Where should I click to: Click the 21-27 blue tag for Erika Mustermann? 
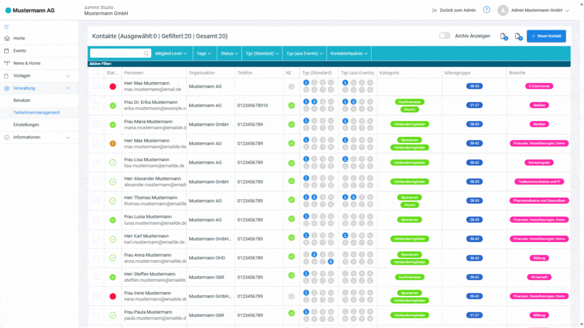474,105
